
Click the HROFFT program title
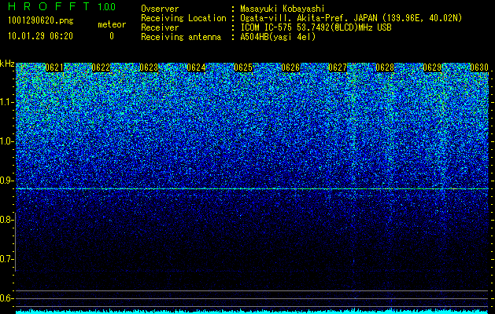tap(50, 6)
